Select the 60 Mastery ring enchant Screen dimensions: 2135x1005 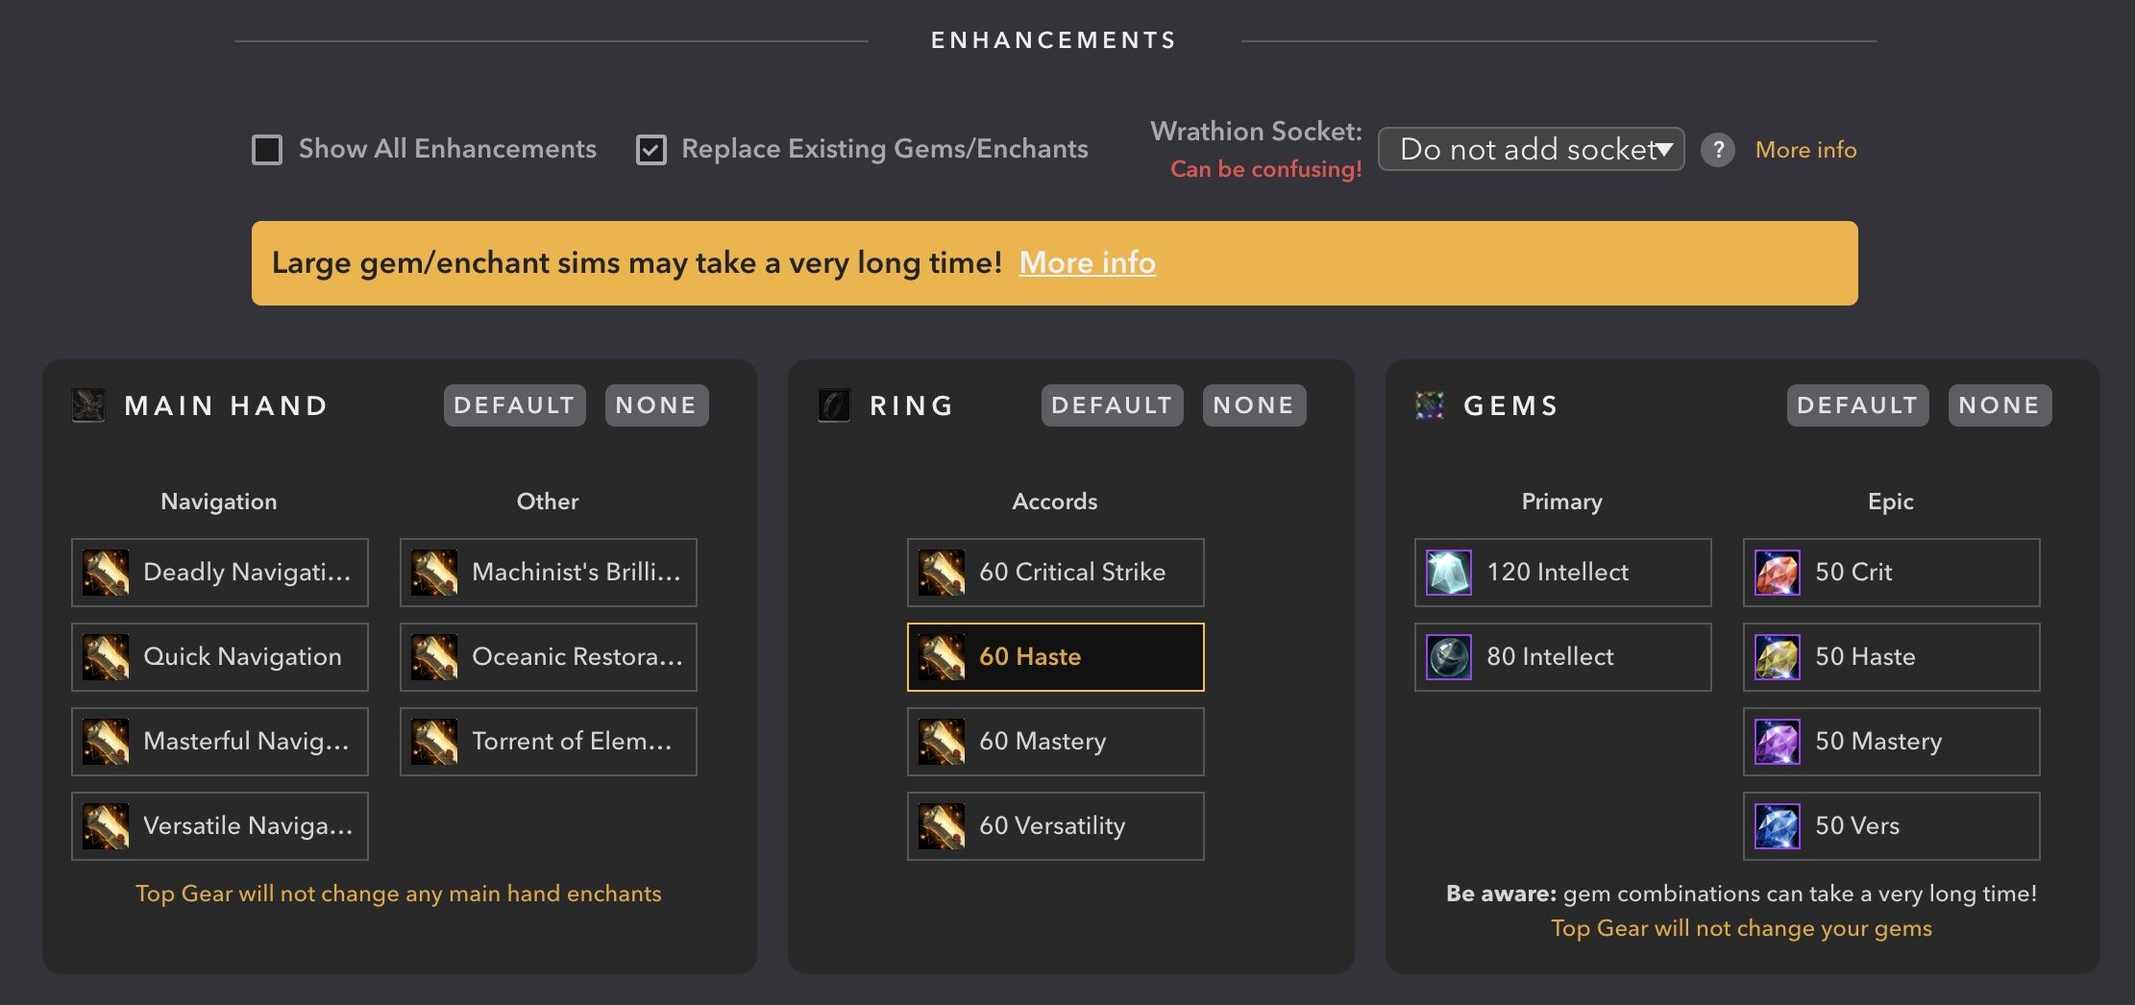[1055, 742]
